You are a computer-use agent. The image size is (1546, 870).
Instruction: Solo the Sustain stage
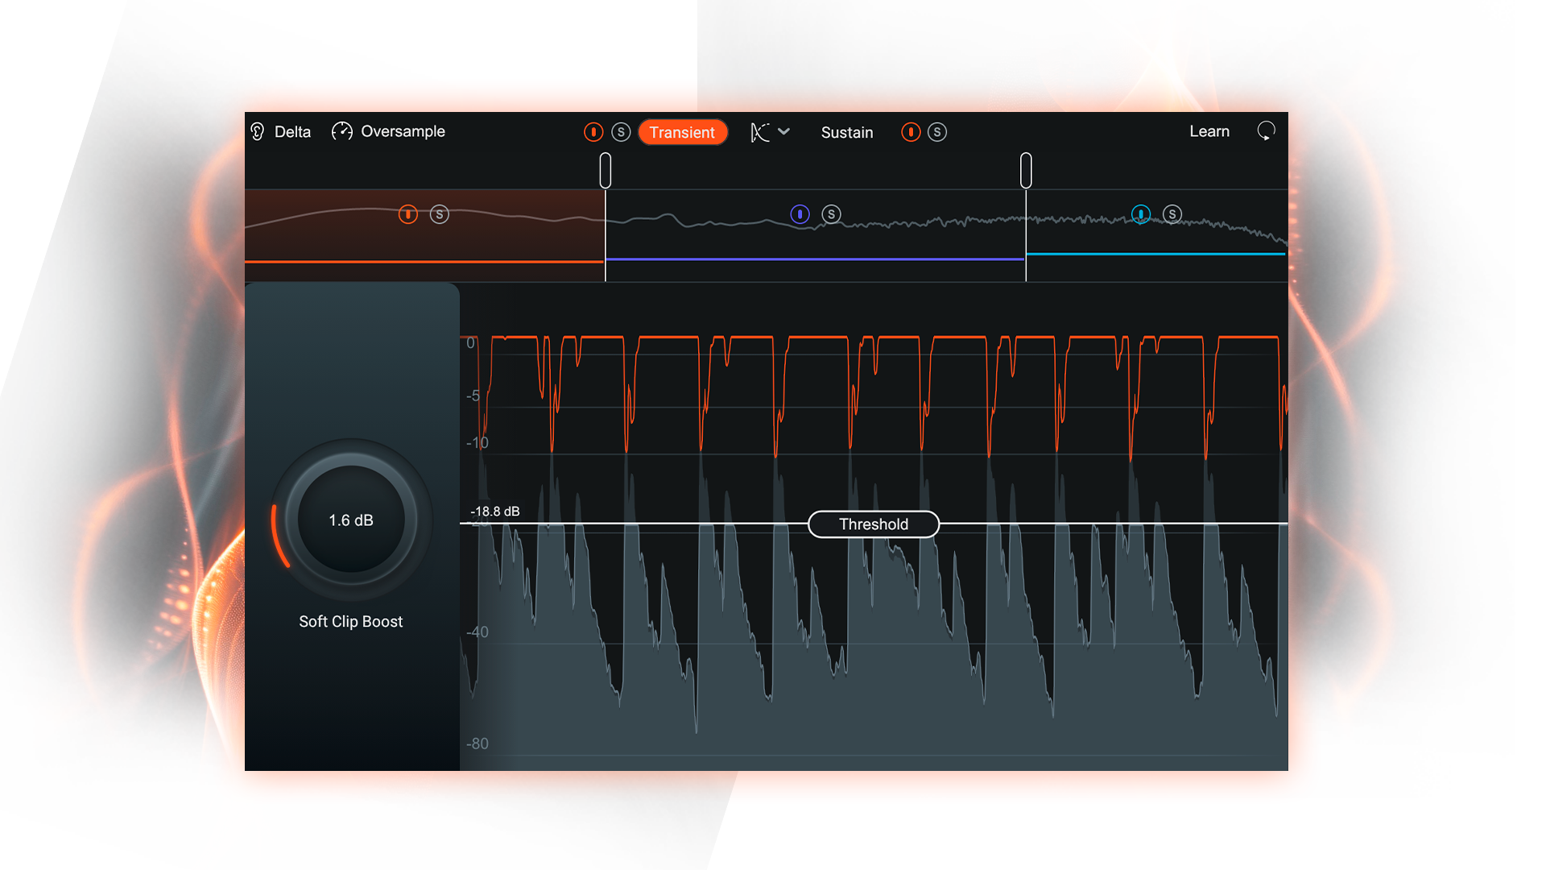point(937,132)
